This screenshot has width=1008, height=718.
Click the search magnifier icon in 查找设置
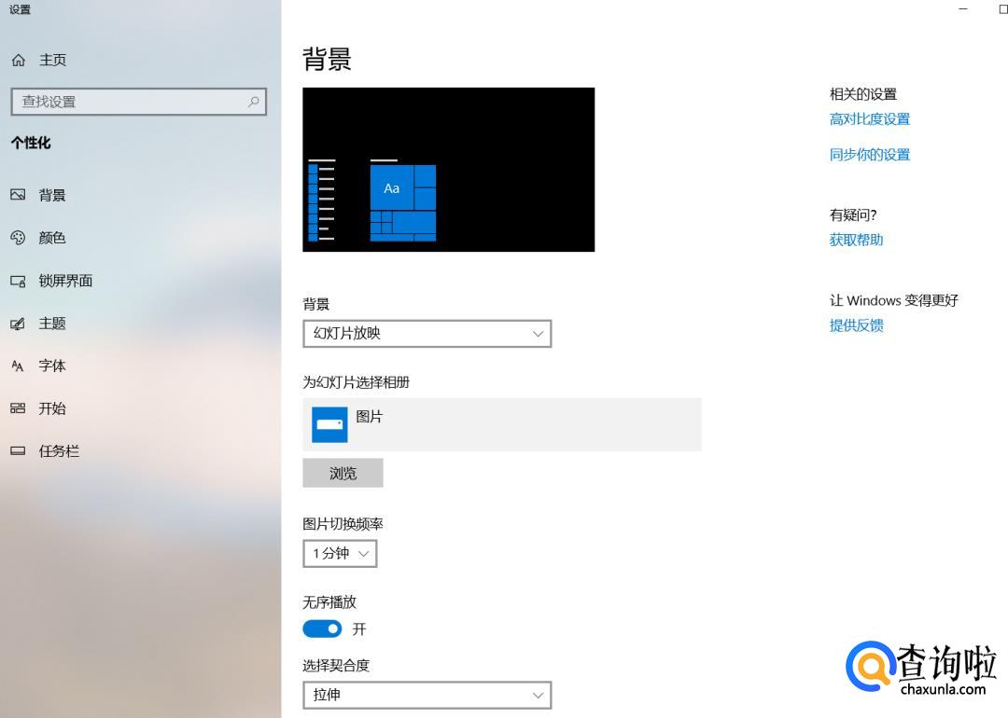click(253, 102)
